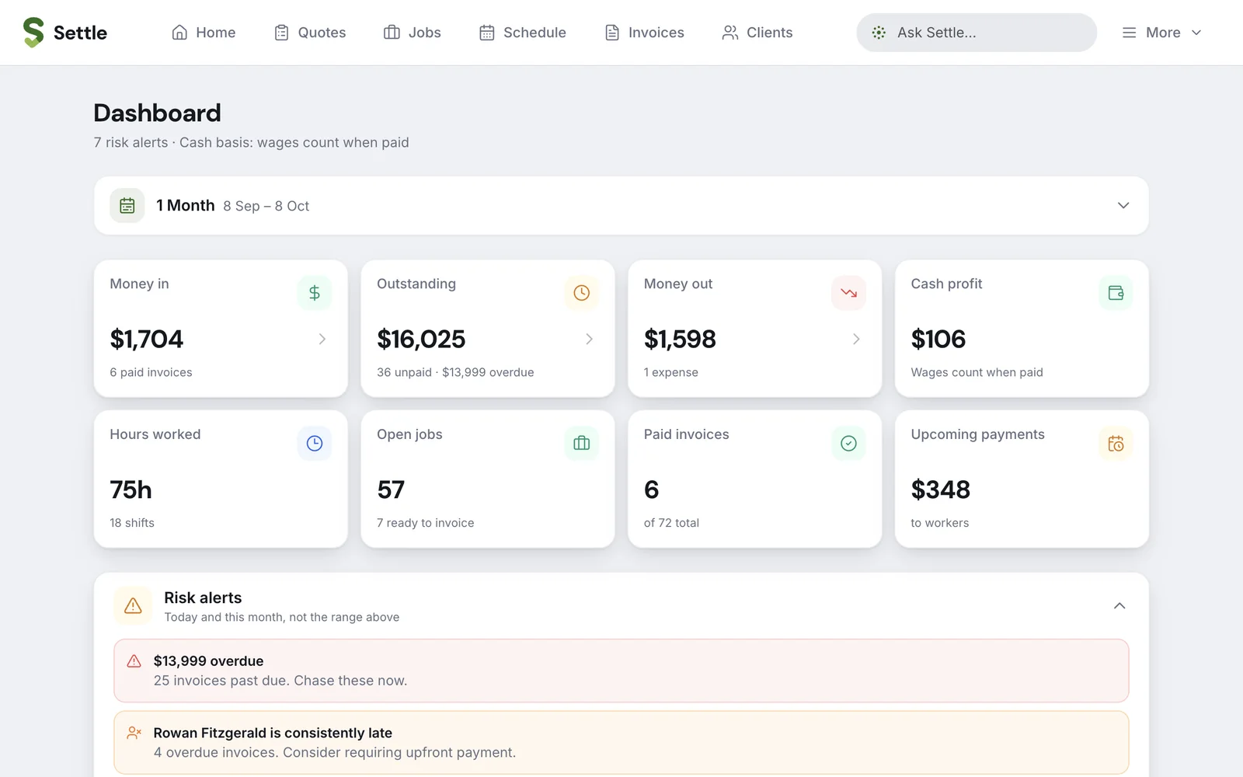Click the $348 Upcoming payments value

941,490
